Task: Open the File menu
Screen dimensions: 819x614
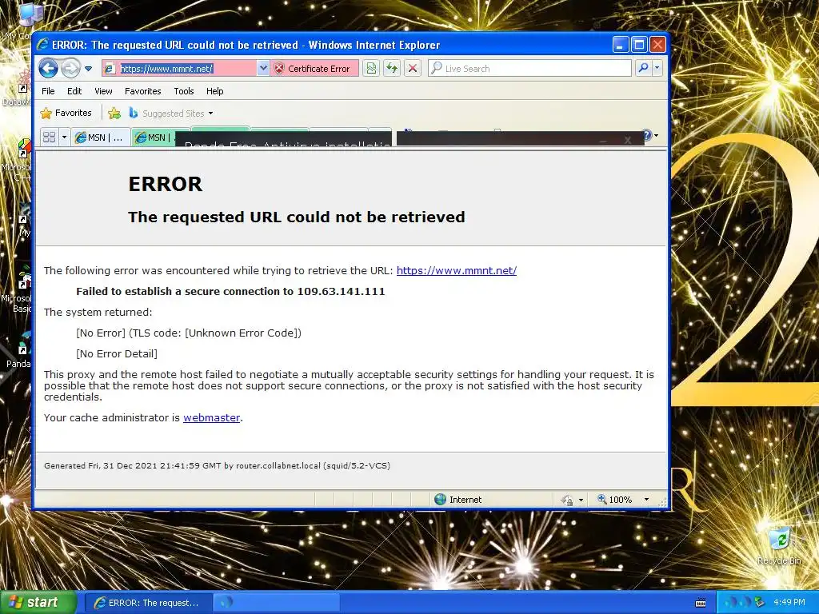Action: point(48,91)
